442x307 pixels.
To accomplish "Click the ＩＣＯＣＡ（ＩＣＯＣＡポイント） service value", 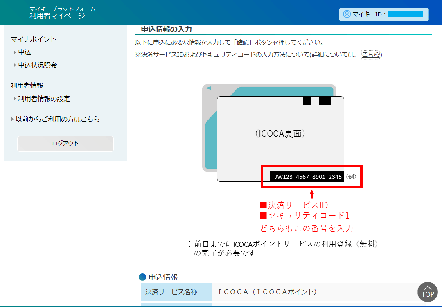I will [267, 292].
